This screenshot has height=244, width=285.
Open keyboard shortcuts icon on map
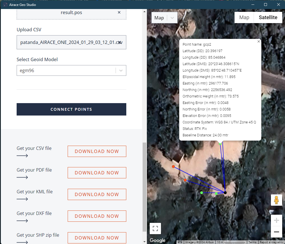[x=180, y=242]
